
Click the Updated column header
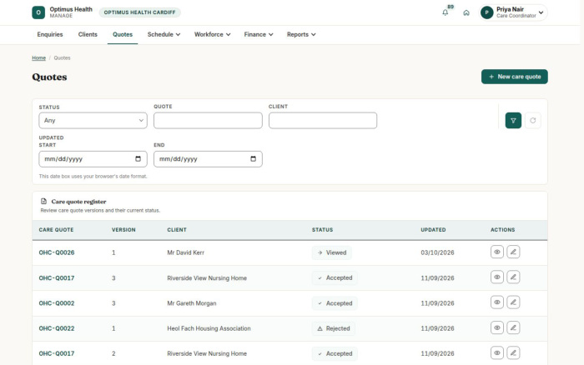pos(433,230)
